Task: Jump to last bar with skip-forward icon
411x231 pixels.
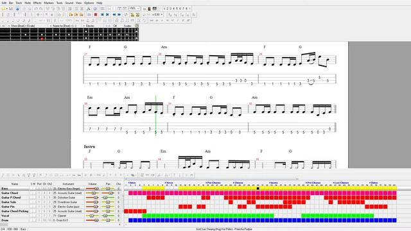Action: [x=108, y=15]
